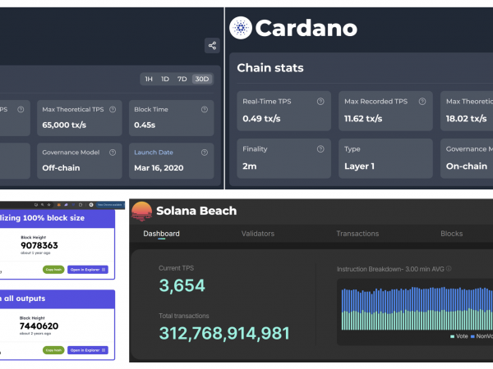Screen dimensions: 493x369
Task: Click block height 9078363 number
Action: 39,245
